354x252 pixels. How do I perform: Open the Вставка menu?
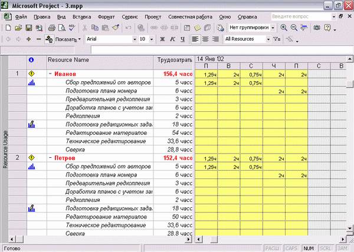click(82, 17)
